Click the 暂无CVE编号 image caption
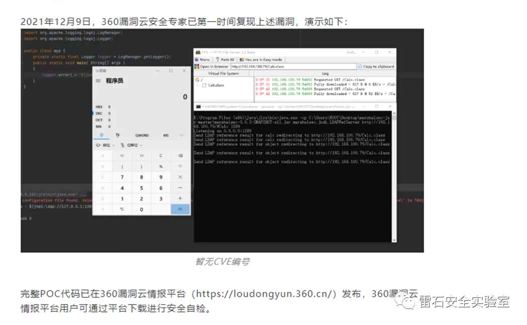 (x=222, y=261)
